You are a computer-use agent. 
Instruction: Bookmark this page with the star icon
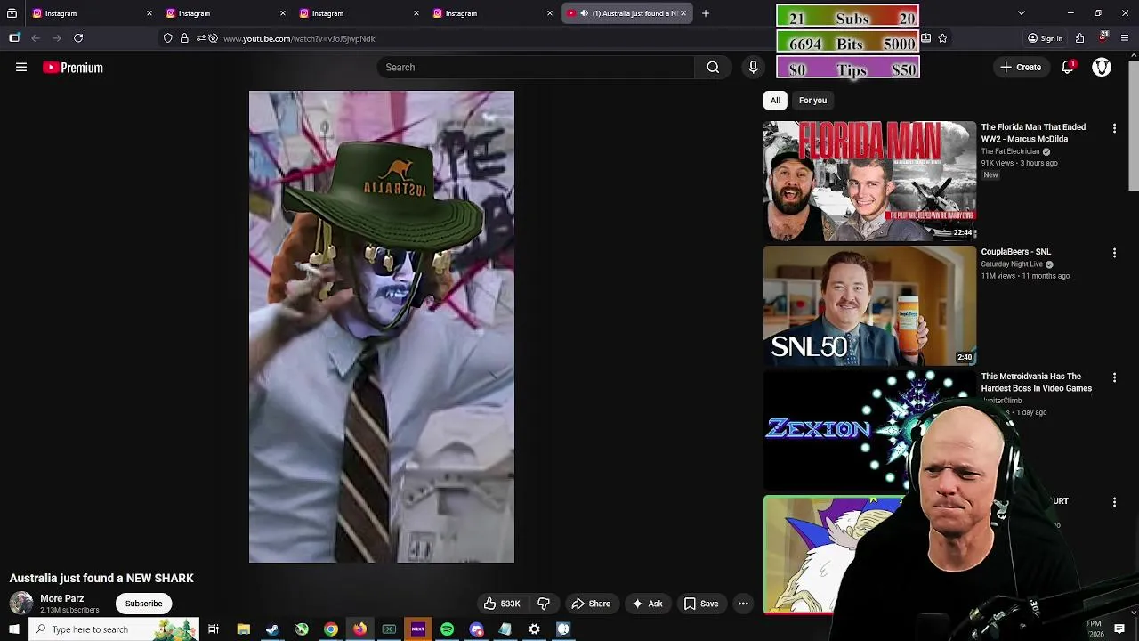942,38
